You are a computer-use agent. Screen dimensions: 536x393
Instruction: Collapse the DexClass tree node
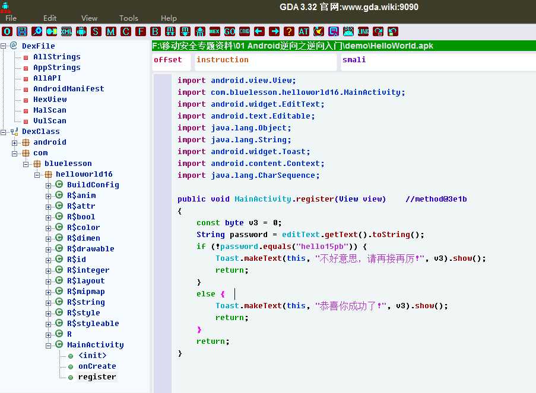pyautogui.click(x=3, y=132)
